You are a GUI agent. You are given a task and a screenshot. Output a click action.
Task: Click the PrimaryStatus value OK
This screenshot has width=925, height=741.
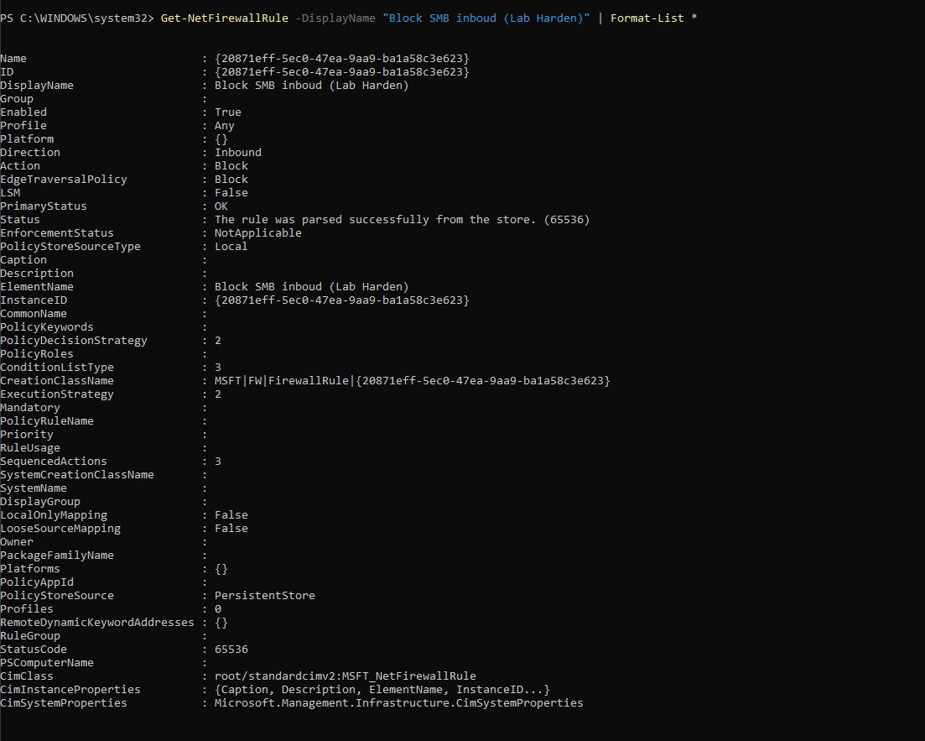tap(221, 206)
